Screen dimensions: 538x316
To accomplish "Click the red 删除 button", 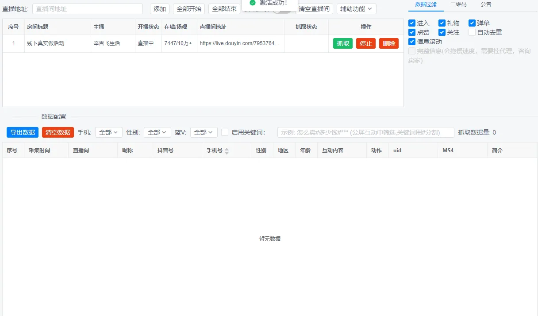I will coord(389,43).
